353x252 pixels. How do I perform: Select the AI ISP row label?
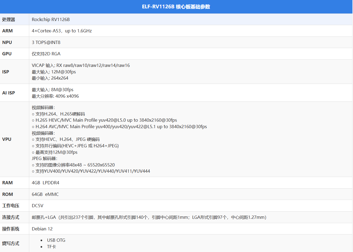(x=8, y=93)
